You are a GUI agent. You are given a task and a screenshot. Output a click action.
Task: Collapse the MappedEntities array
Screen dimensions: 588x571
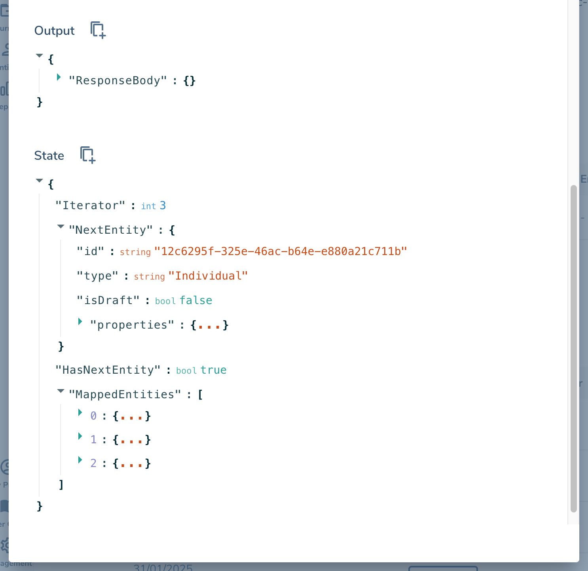pos(61,391)
